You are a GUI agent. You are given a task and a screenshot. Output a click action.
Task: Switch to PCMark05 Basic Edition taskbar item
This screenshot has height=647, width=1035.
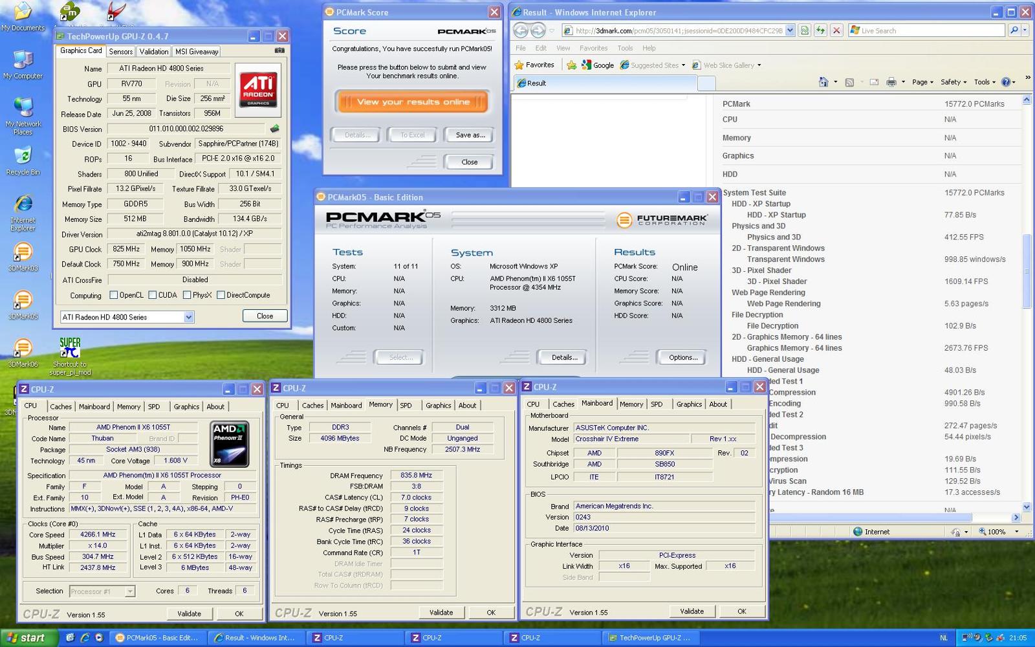point(158,637)
